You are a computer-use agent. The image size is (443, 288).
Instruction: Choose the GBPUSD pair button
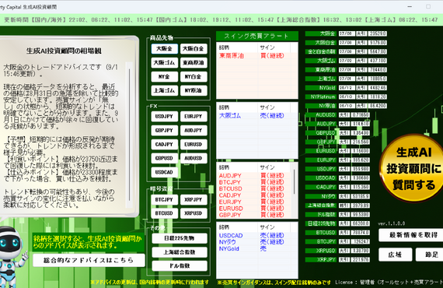click(165, 158)
